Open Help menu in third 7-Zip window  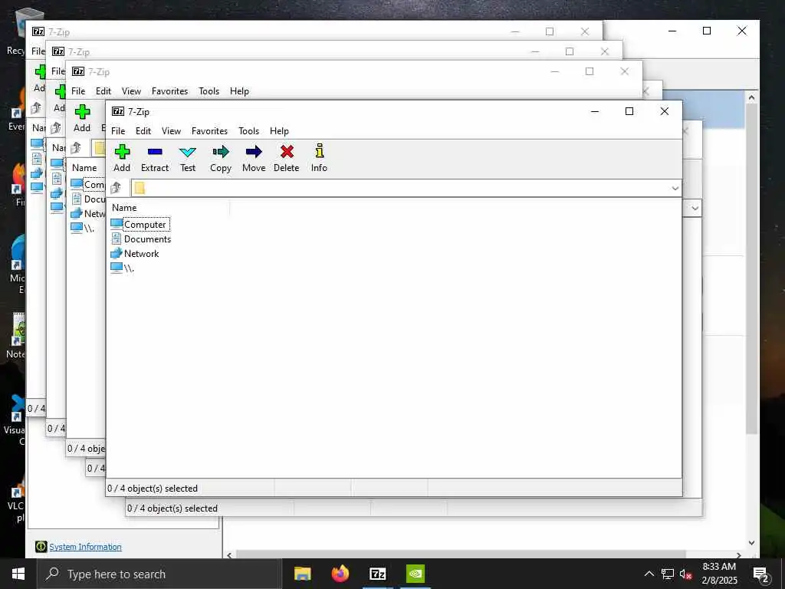(239, 91)
